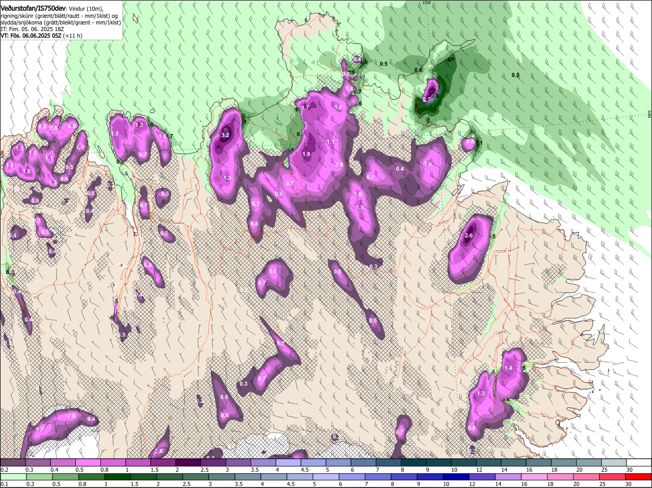The height and width of the screenshot is (488, 652).
Task: Pick the 8–9 blue swatch in bottom legend bar
Action: 403,477
